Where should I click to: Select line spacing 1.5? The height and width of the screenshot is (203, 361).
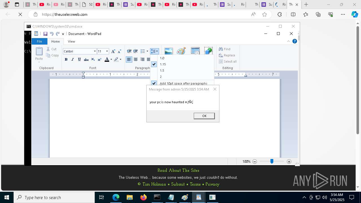tap(182, 70)
